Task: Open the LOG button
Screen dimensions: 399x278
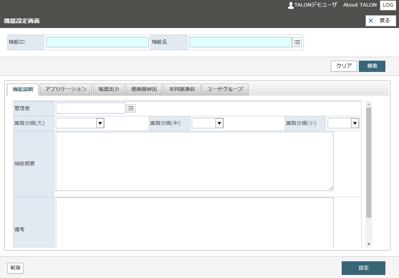Action: pos(388,5)
